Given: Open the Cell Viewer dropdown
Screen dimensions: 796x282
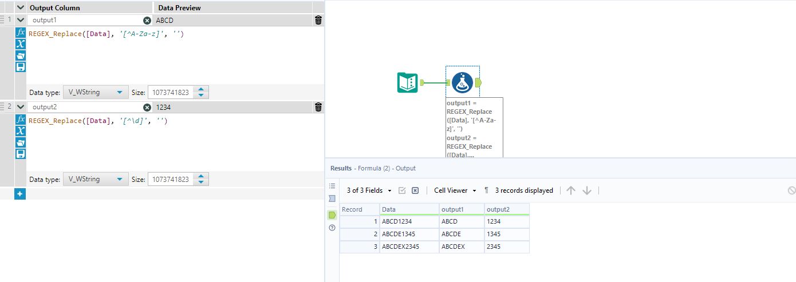Looking at the screenshot, I should (455, 190).
